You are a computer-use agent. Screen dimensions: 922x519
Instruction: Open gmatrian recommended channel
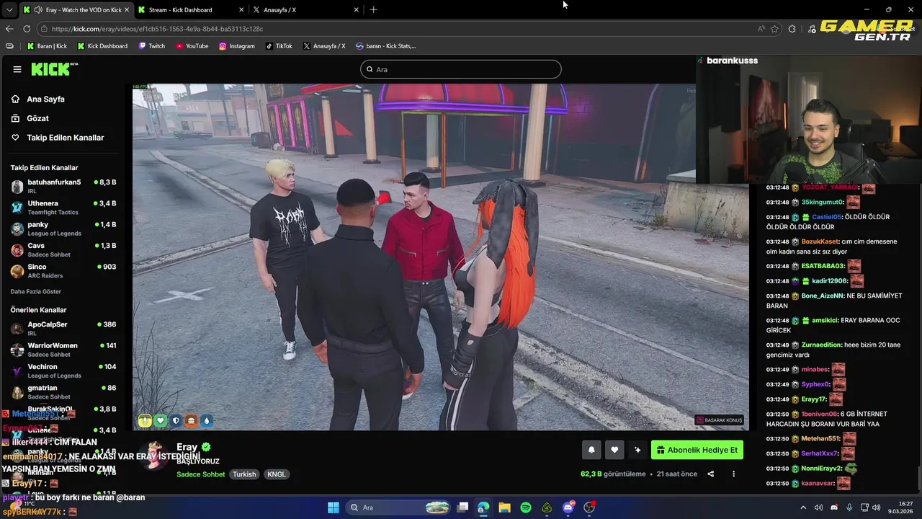click(63, 392)
